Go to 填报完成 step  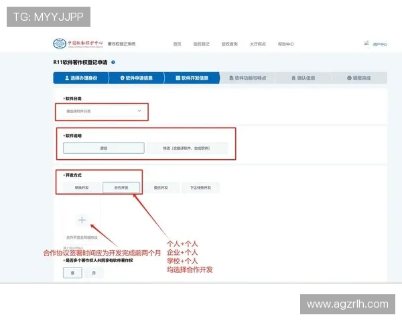point(359,78)
